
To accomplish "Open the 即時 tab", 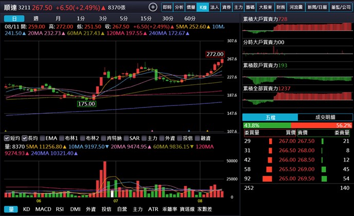I will tap(167, 7).
